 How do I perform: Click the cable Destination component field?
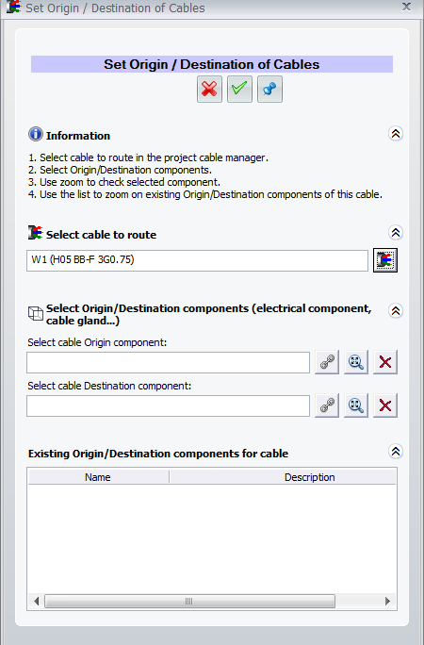[x=168, y=406]
